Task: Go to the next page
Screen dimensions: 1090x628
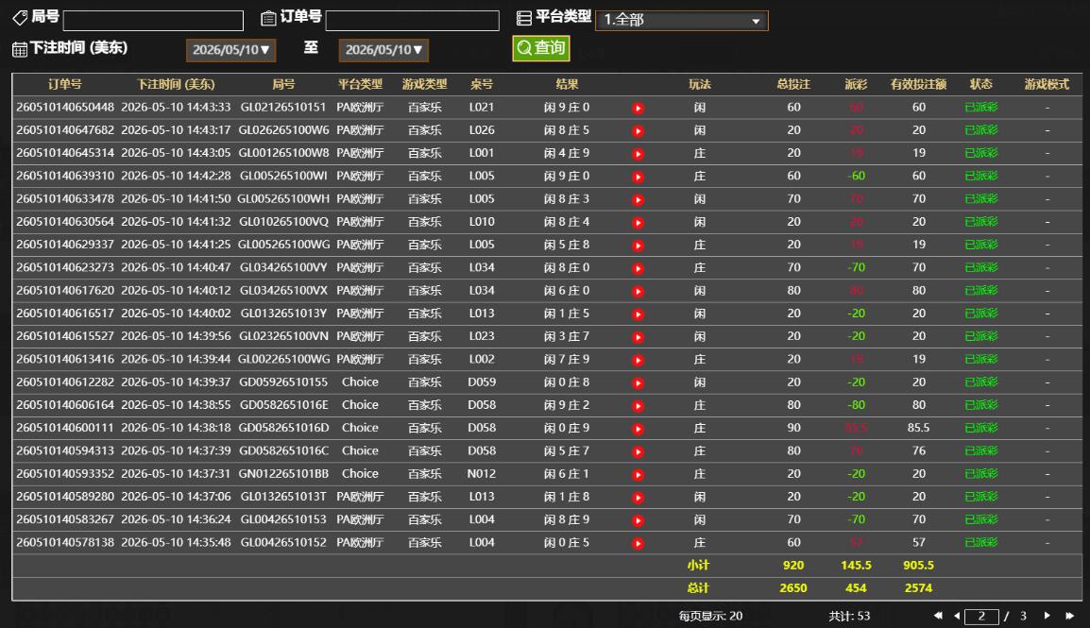Action: [1047, 616]
